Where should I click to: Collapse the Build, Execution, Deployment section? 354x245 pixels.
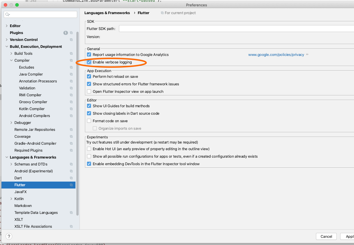[x=6, y=46]
